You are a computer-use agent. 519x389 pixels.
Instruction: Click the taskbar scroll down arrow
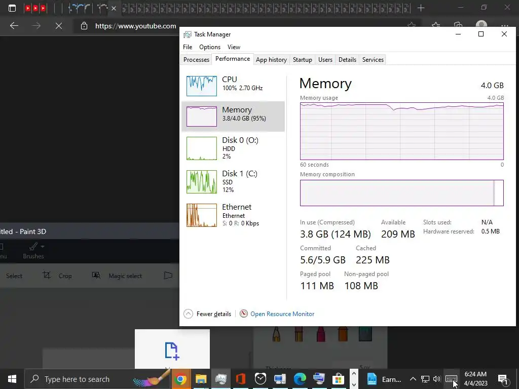354,384
